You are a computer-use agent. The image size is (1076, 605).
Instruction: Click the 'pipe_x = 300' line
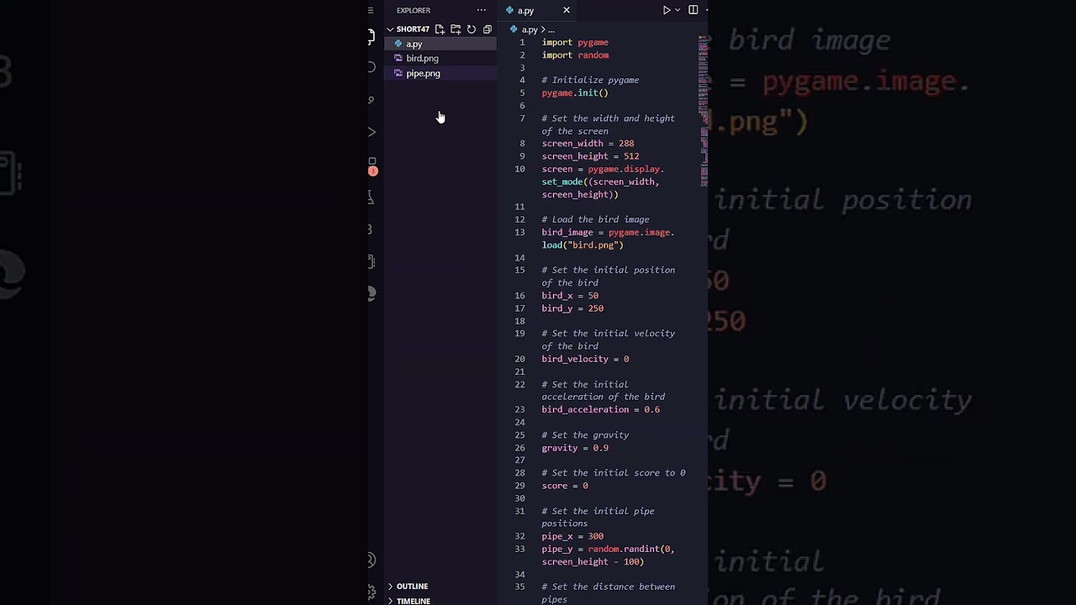pyautogui.click(x=572, y=536)
